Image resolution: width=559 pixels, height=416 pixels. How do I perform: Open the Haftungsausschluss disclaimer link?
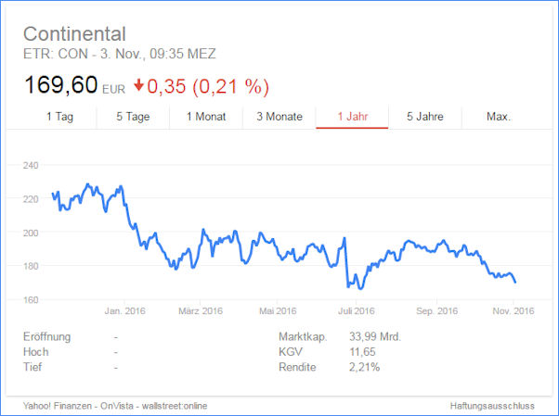click(492, 406)
